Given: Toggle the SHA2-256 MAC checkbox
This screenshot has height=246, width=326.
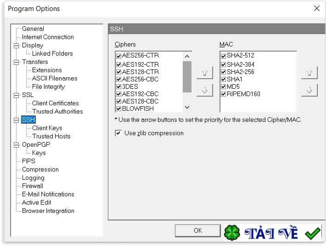Looking at the screenshot, I should pyautogui.click(x=224, y=72).
